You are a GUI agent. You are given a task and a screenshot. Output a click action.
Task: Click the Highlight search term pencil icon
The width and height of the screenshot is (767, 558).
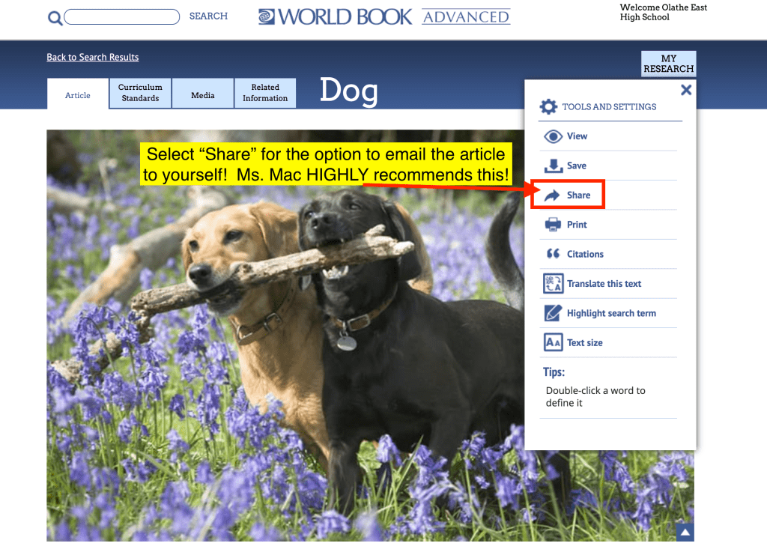coord(553,313)
